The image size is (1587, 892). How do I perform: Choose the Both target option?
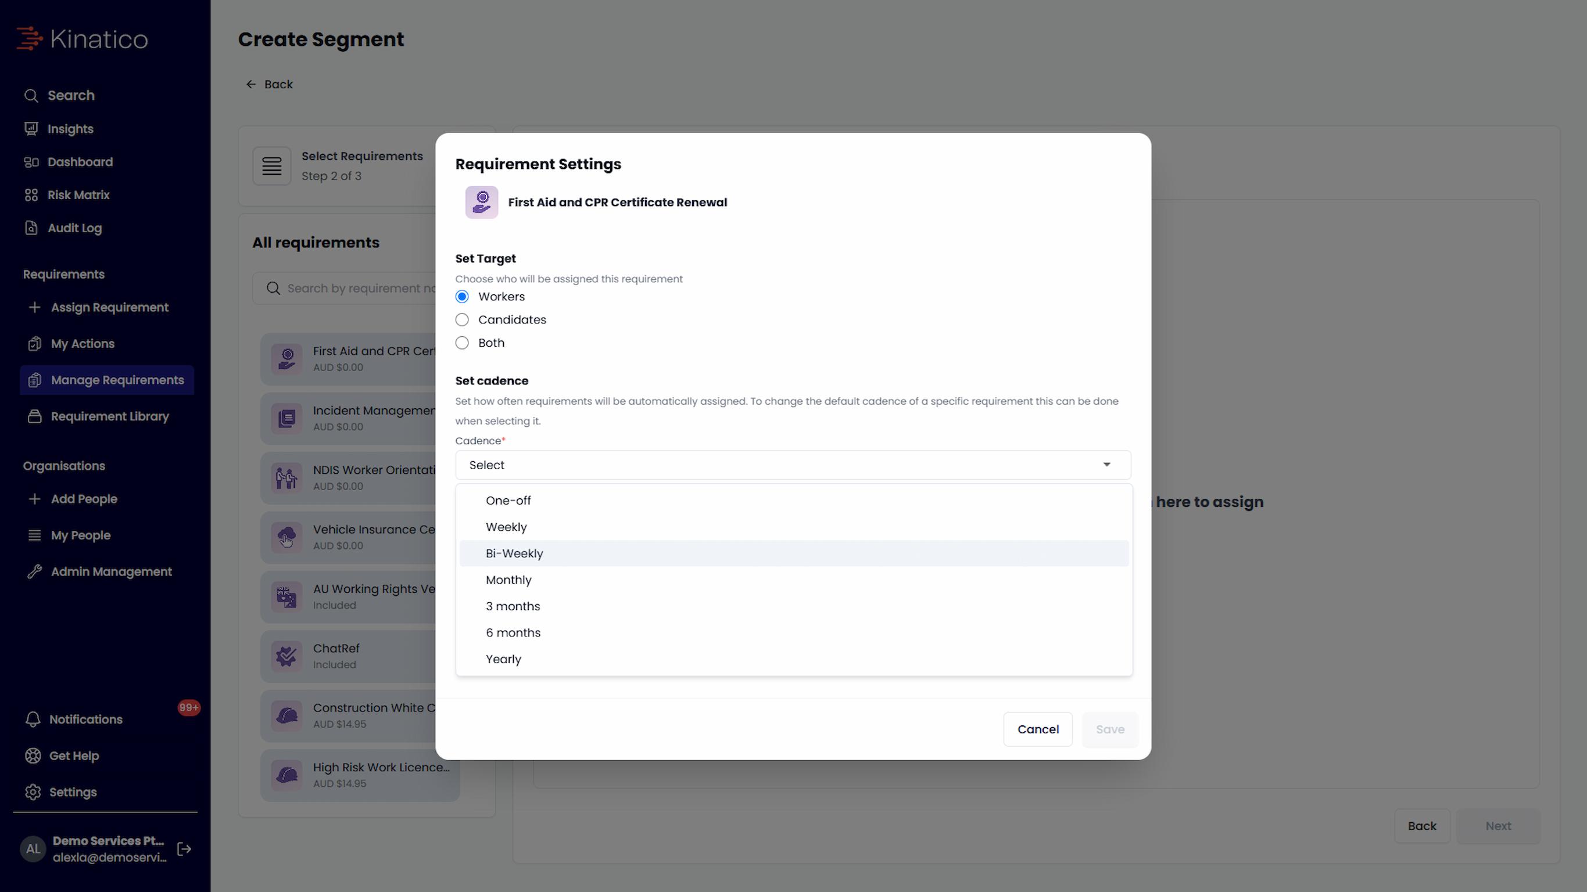pos(462,343)
